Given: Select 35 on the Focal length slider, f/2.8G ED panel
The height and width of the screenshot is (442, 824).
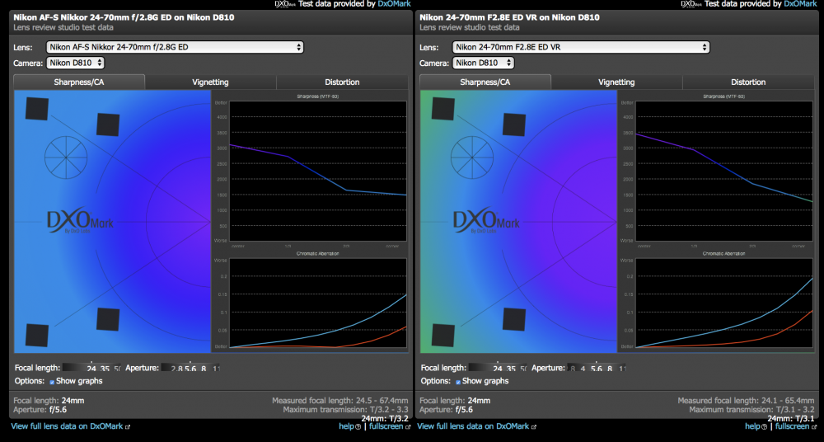Looking at the screenshot, I should [x=105, y=369].
